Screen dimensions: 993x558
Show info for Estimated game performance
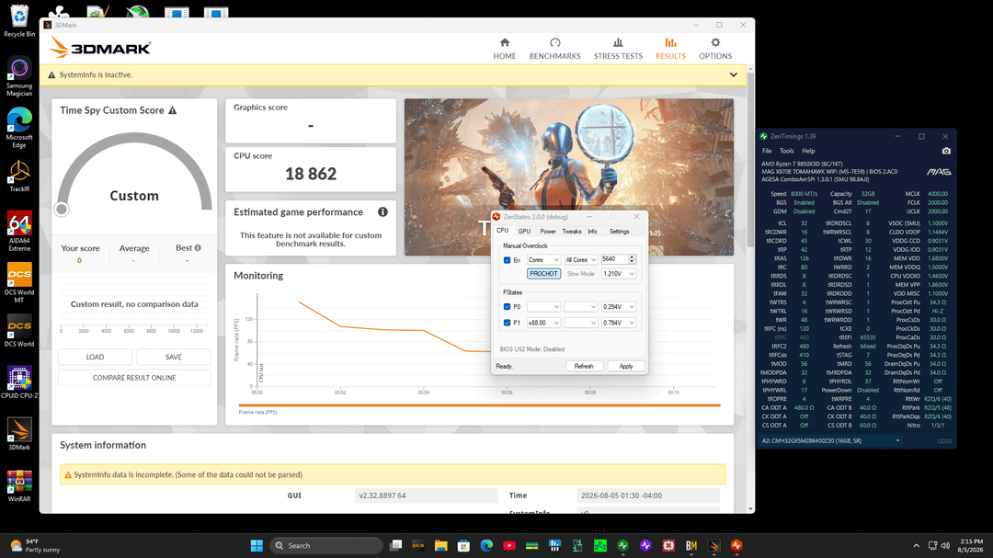click(x=382, y=212)
